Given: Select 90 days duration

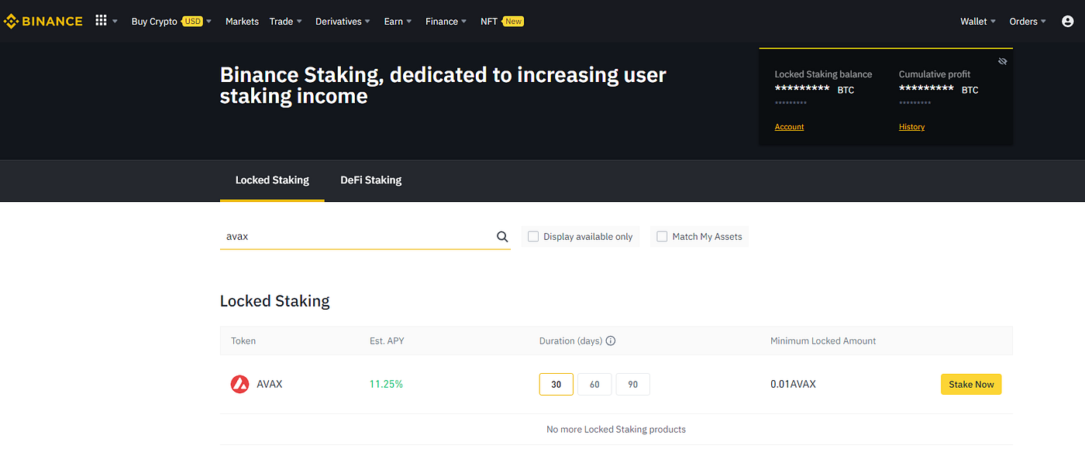Looking at the screenshot, I should (x=632, y=384).
